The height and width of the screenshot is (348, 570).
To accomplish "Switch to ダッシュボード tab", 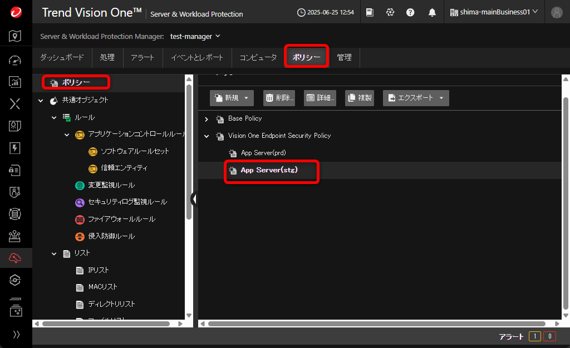I will pyautogui.click(x=62, y=57).
